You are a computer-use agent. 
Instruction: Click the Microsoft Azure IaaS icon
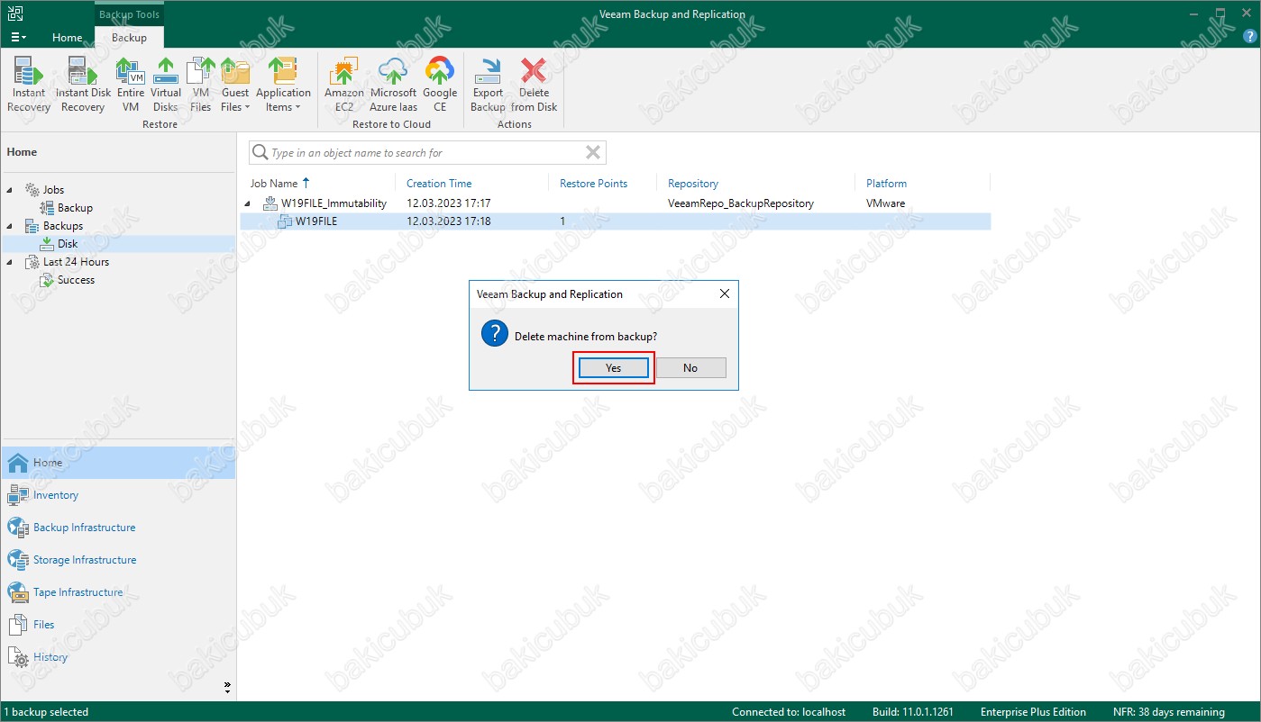(393, 86)
